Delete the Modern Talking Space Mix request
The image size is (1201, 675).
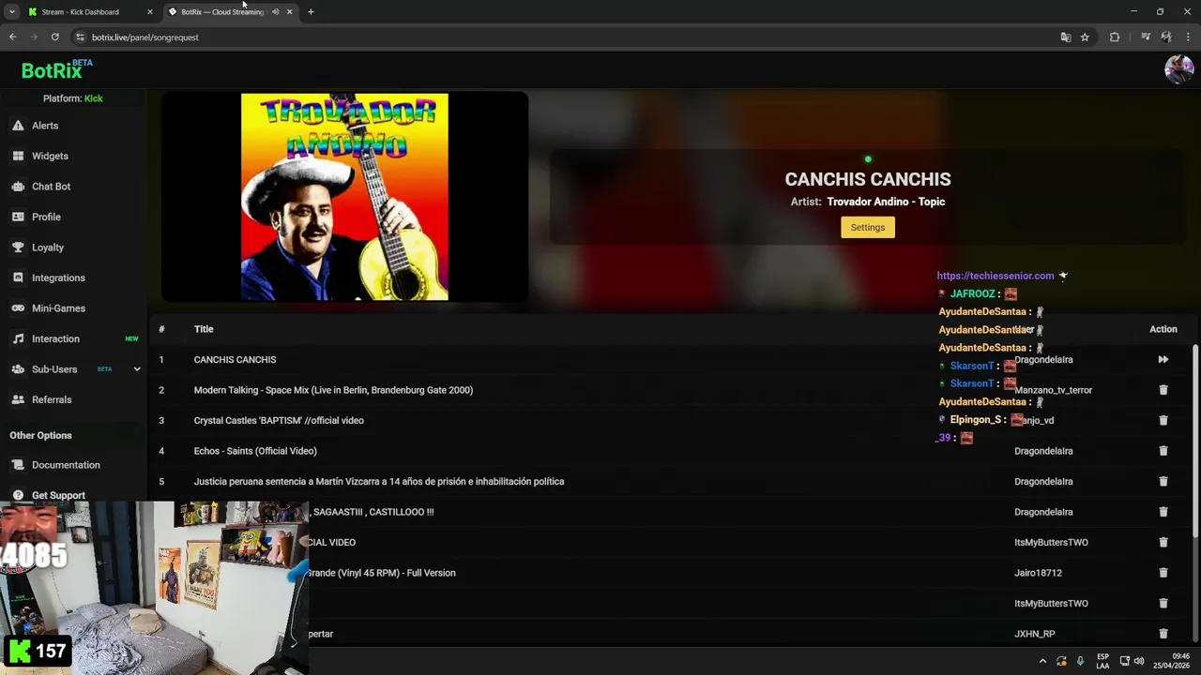pos(1163,390)
